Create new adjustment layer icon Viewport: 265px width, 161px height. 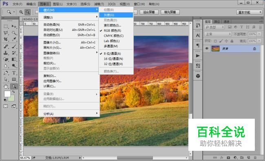coord(235,158)
